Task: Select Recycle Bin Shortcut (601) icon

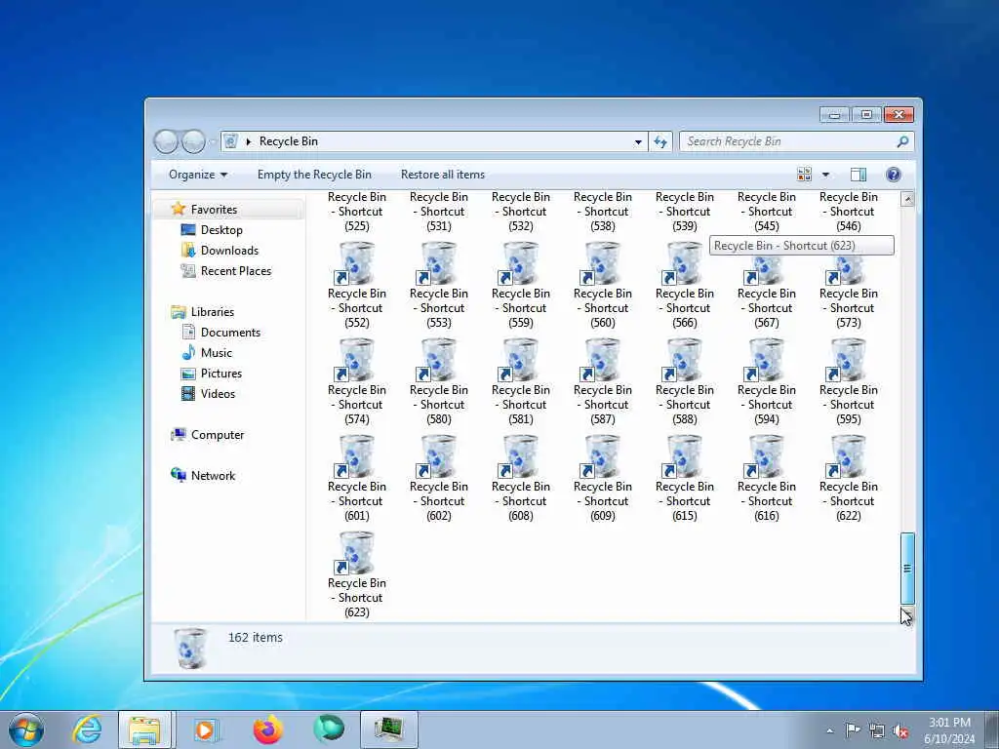Action: (355, 456)
